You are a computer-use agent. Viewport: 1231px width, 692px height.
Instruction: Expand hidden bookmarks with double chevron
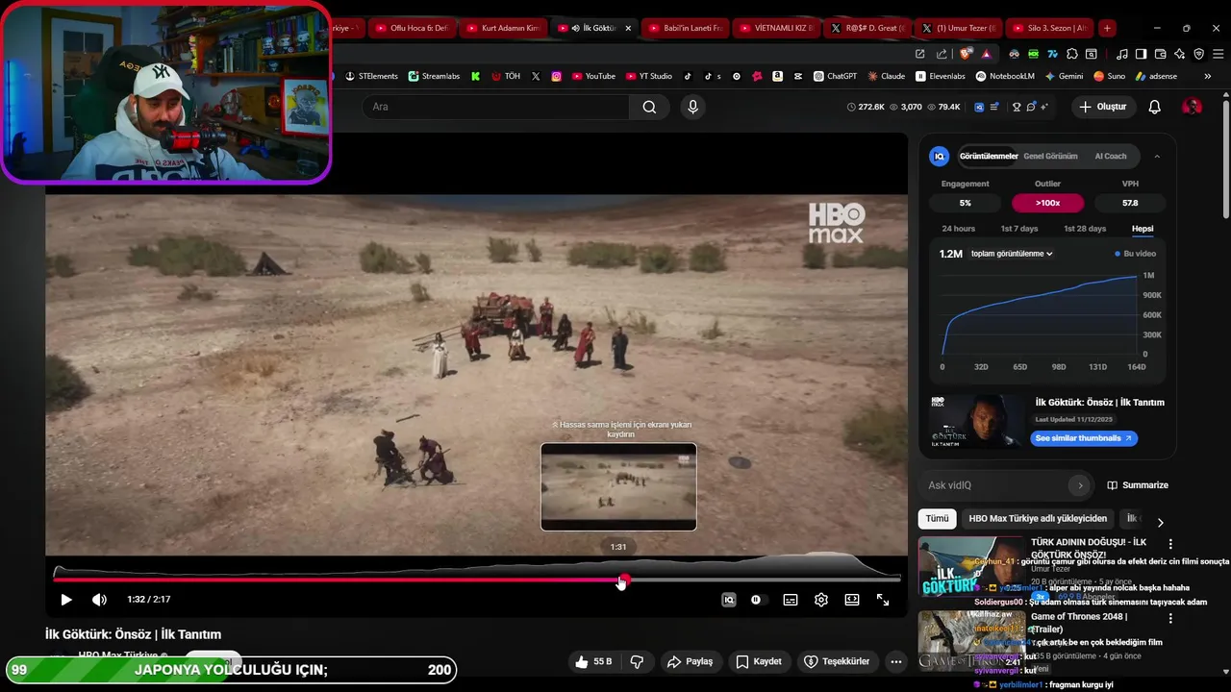(1208, 76)
